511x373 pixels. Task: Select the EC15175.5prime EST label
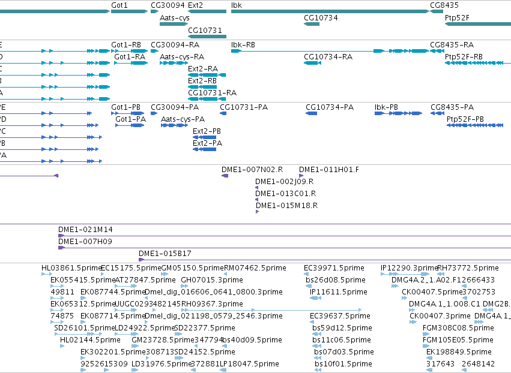click(131, 268)
